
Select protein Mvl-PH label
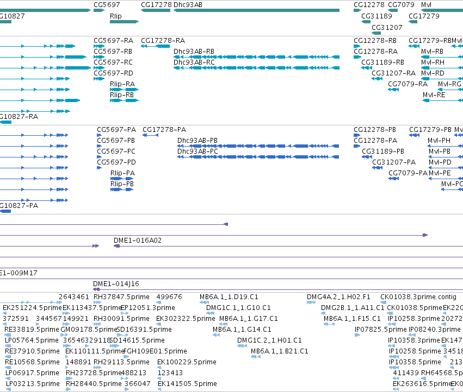(439, 141)
